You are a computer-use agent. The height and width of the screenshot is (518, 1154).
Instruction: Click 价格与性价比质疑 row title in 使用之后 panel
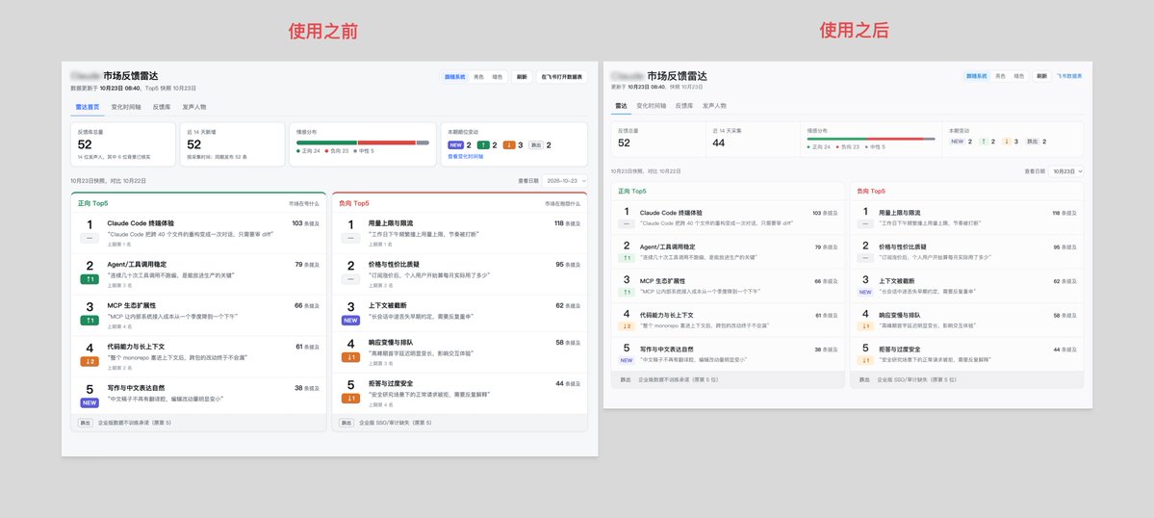tap(902, 247)
